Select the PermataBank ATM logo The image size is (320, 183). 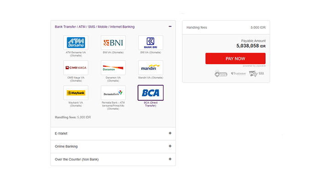pos(113,93)
